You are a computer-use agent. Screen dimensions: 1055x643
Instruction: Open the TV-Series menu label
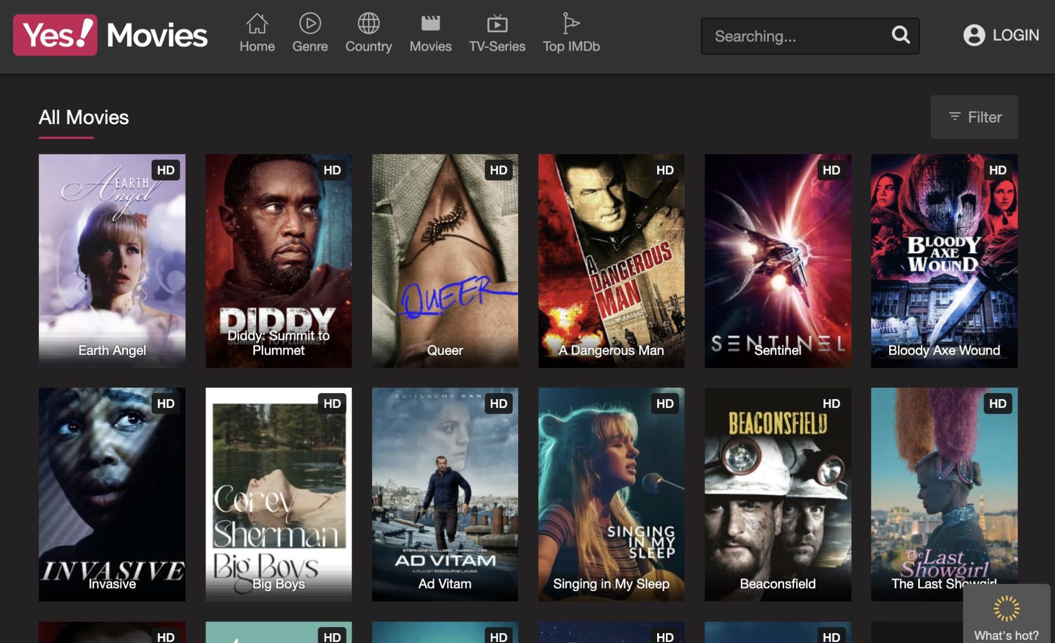497,47
